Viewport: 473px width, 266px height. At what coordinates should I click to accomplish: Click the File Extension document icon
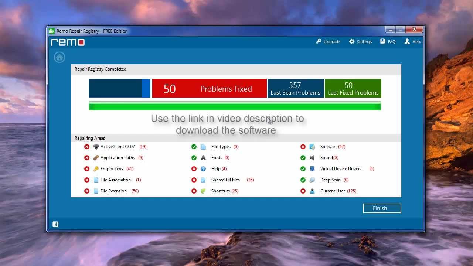coord(96,191)
